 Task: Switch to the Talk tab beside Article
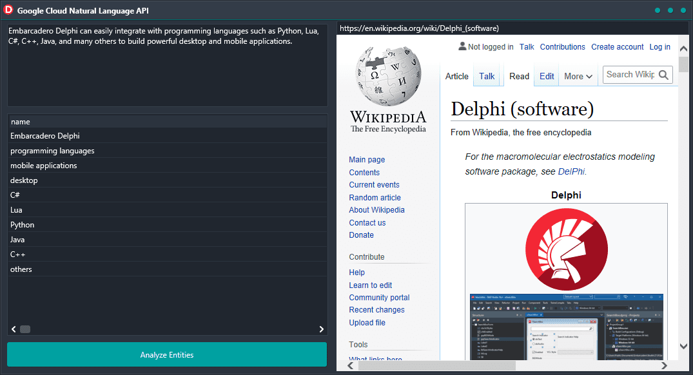[x=487, y=77]
